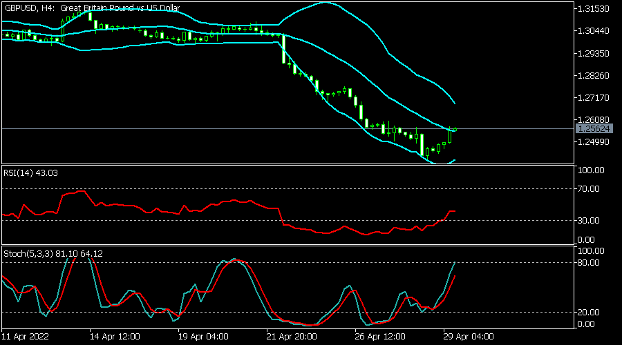Click the 1.31530 price axis value

[x=594, y=9]
